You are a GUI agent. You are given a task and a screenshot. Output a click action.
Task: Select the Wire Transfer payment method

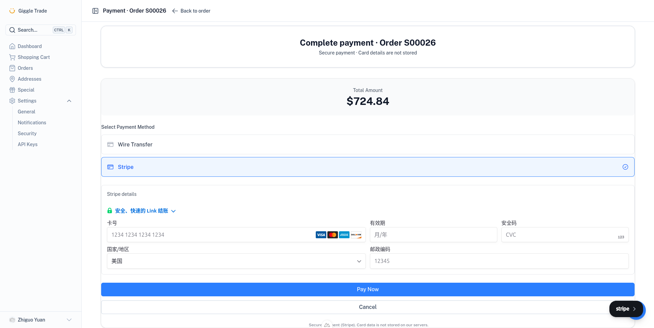368,144
